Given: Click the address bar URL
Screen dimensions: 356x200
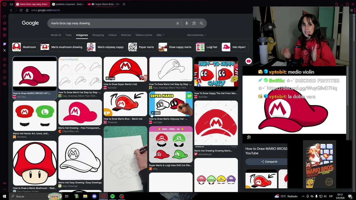Looking at the screenshot, I should (x=45, y=10).
